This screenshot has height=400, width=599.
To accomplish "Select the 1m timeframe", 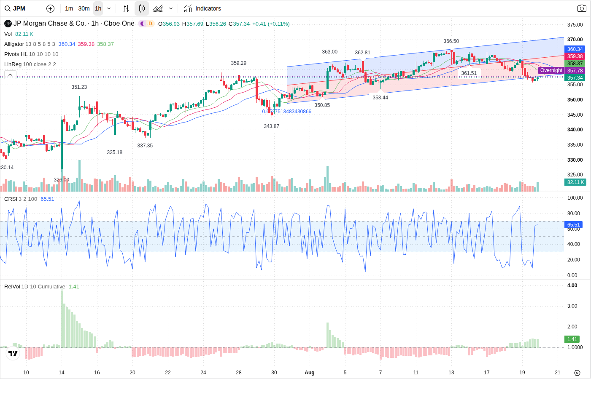I will 69,8.
